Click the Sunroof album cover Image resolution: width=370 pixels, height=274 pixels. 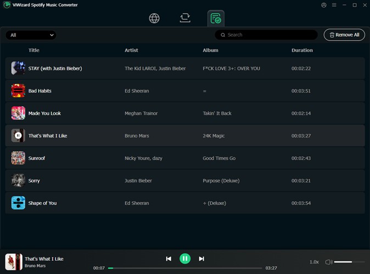pos(18,158)
